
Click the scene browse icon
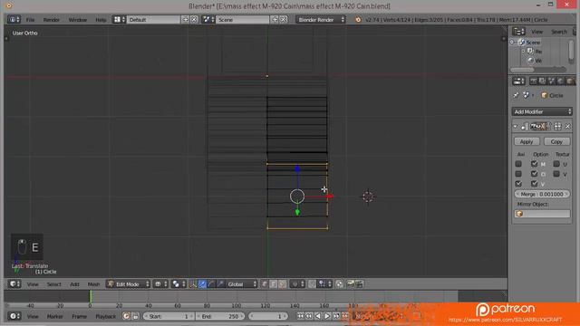tap(208, 20)
